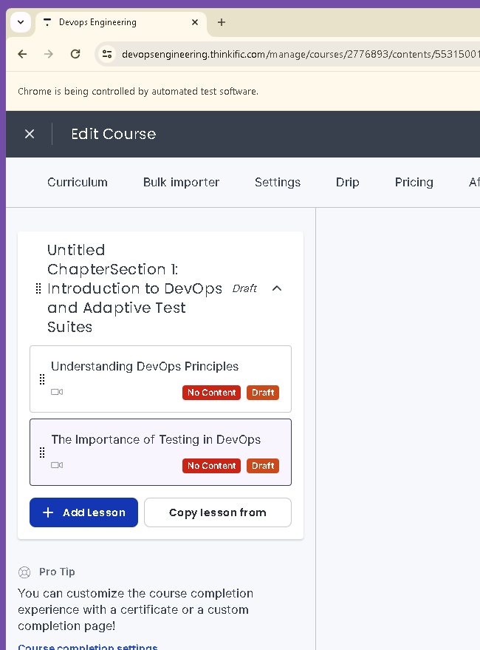480x650 pixels.
Task: Grab drag handle for Understanding DevOps Principles
Action: pyautogui.click(x=42, y=379)
